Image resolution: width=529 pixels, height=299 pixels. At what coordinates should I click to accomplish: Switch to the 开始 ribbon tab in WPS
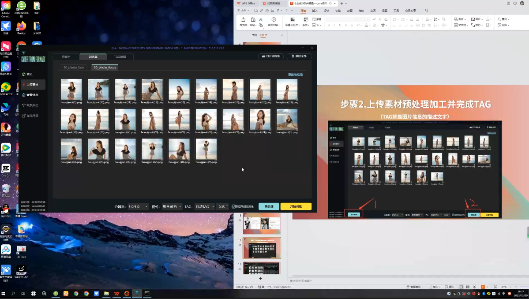click(x=303, y=11)
